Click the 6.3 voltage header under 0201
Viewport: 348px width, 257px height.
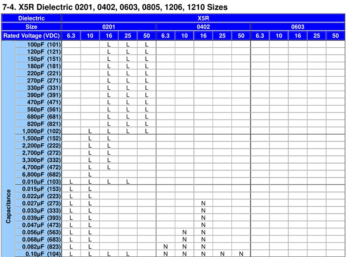(x=71, y=36)
